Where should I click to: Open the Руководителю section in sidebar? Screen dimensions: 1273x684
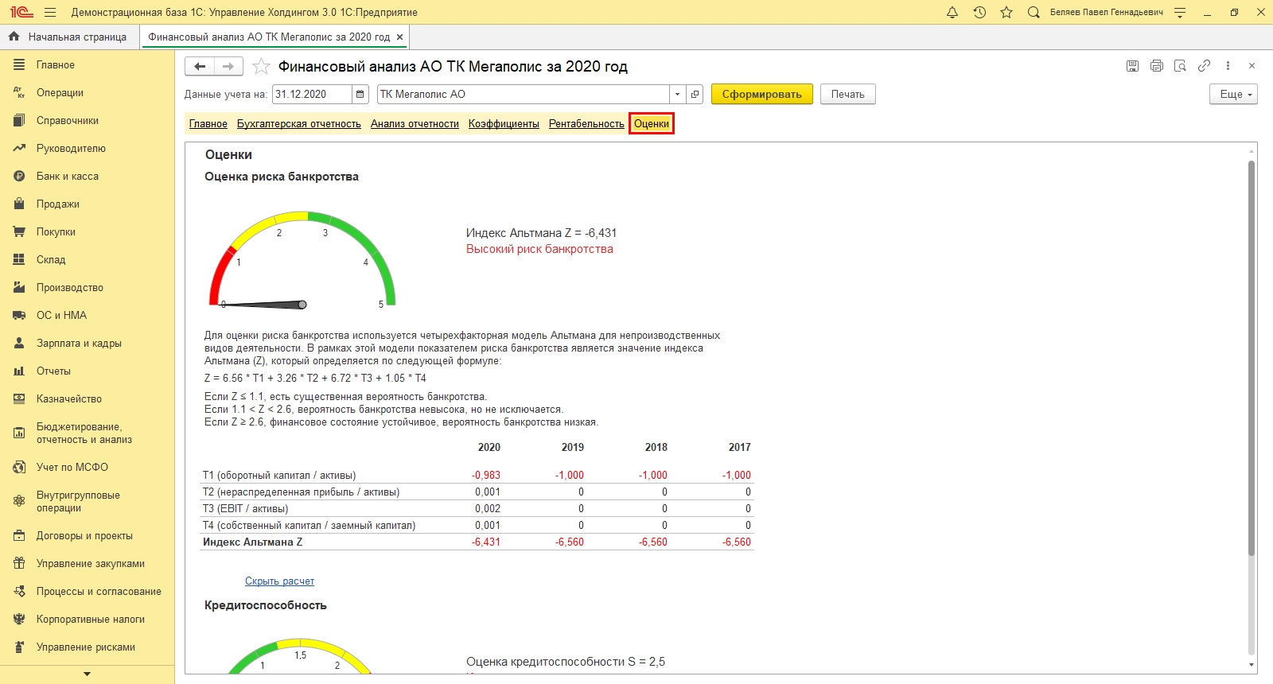pyautogui.click(x=88, y=149)
